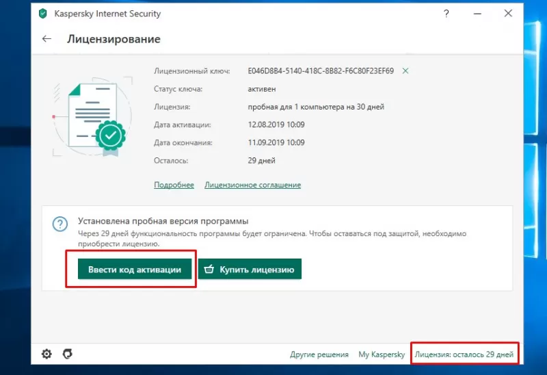Minimize the Kaspersky window
The width and height of the screenshot is (547, 375).
coord(477,14)
